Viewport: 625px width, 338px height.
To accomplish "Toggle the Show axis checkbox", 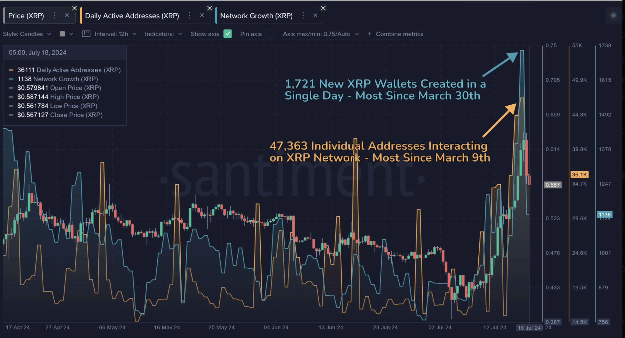I will [x=228, y=34].
